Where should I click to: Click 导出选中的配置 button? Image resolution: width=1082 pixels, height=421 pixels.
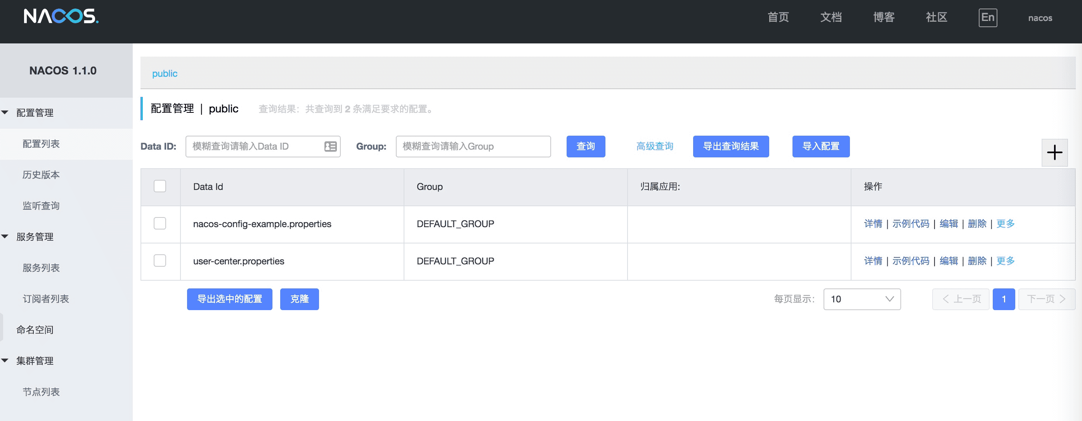229,299
